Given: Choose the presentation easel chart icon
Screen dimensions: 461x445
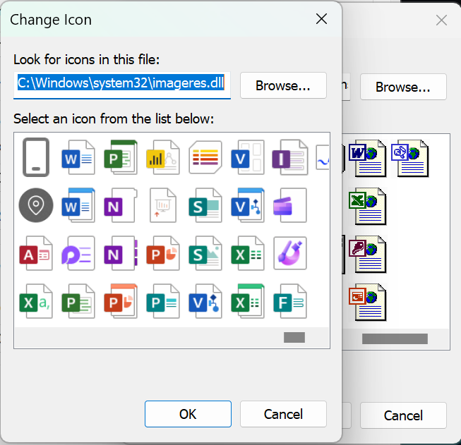Looking at the screenshot, I should 162,205.
